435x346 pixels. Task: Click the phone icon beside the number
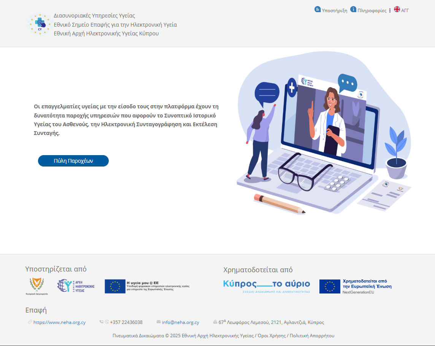[x=102, y=322]
